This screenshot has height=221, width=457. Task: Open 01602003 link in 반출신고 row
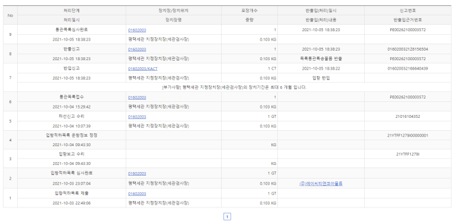(137, 50)
